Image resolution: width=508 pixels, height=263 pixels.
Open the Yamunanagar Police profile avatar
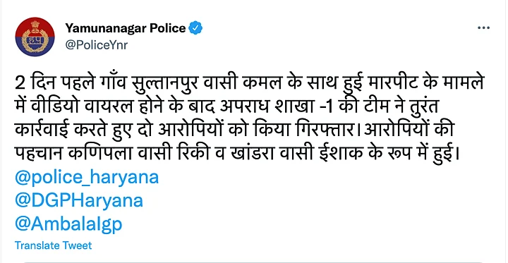[x=35, y=37]
